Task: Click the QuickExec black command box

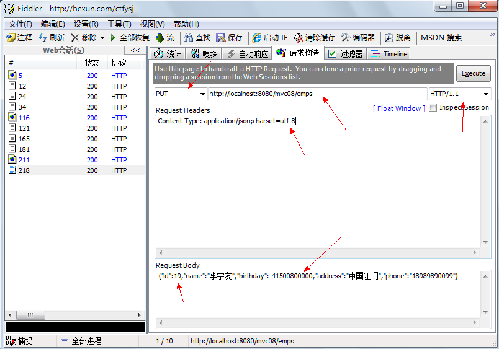Action: [75, 327]
